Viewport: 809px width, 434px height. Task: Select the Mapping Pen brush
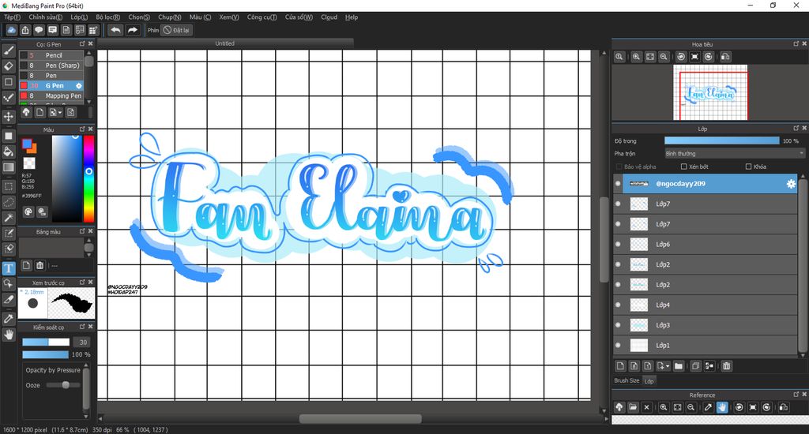[x=51, y=95]
